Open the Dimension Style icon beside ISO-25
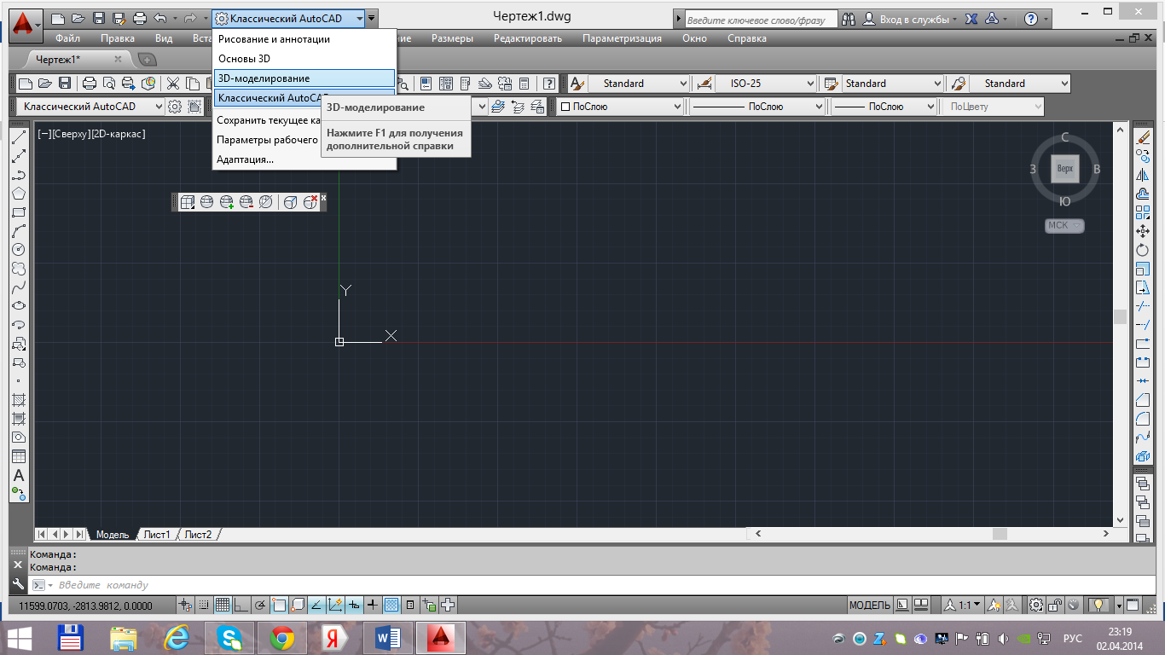1165x655 pixels. (704, 84)
